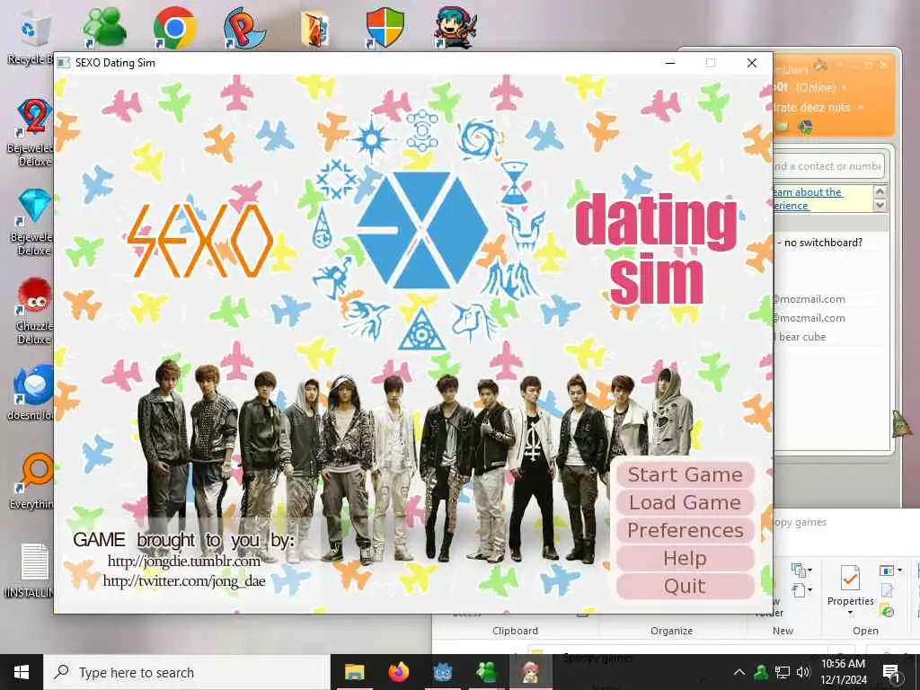Viewport: 920px width, 690px height.
Task: Select the first mozmail.com contact
Action: [x=809, y=299]
